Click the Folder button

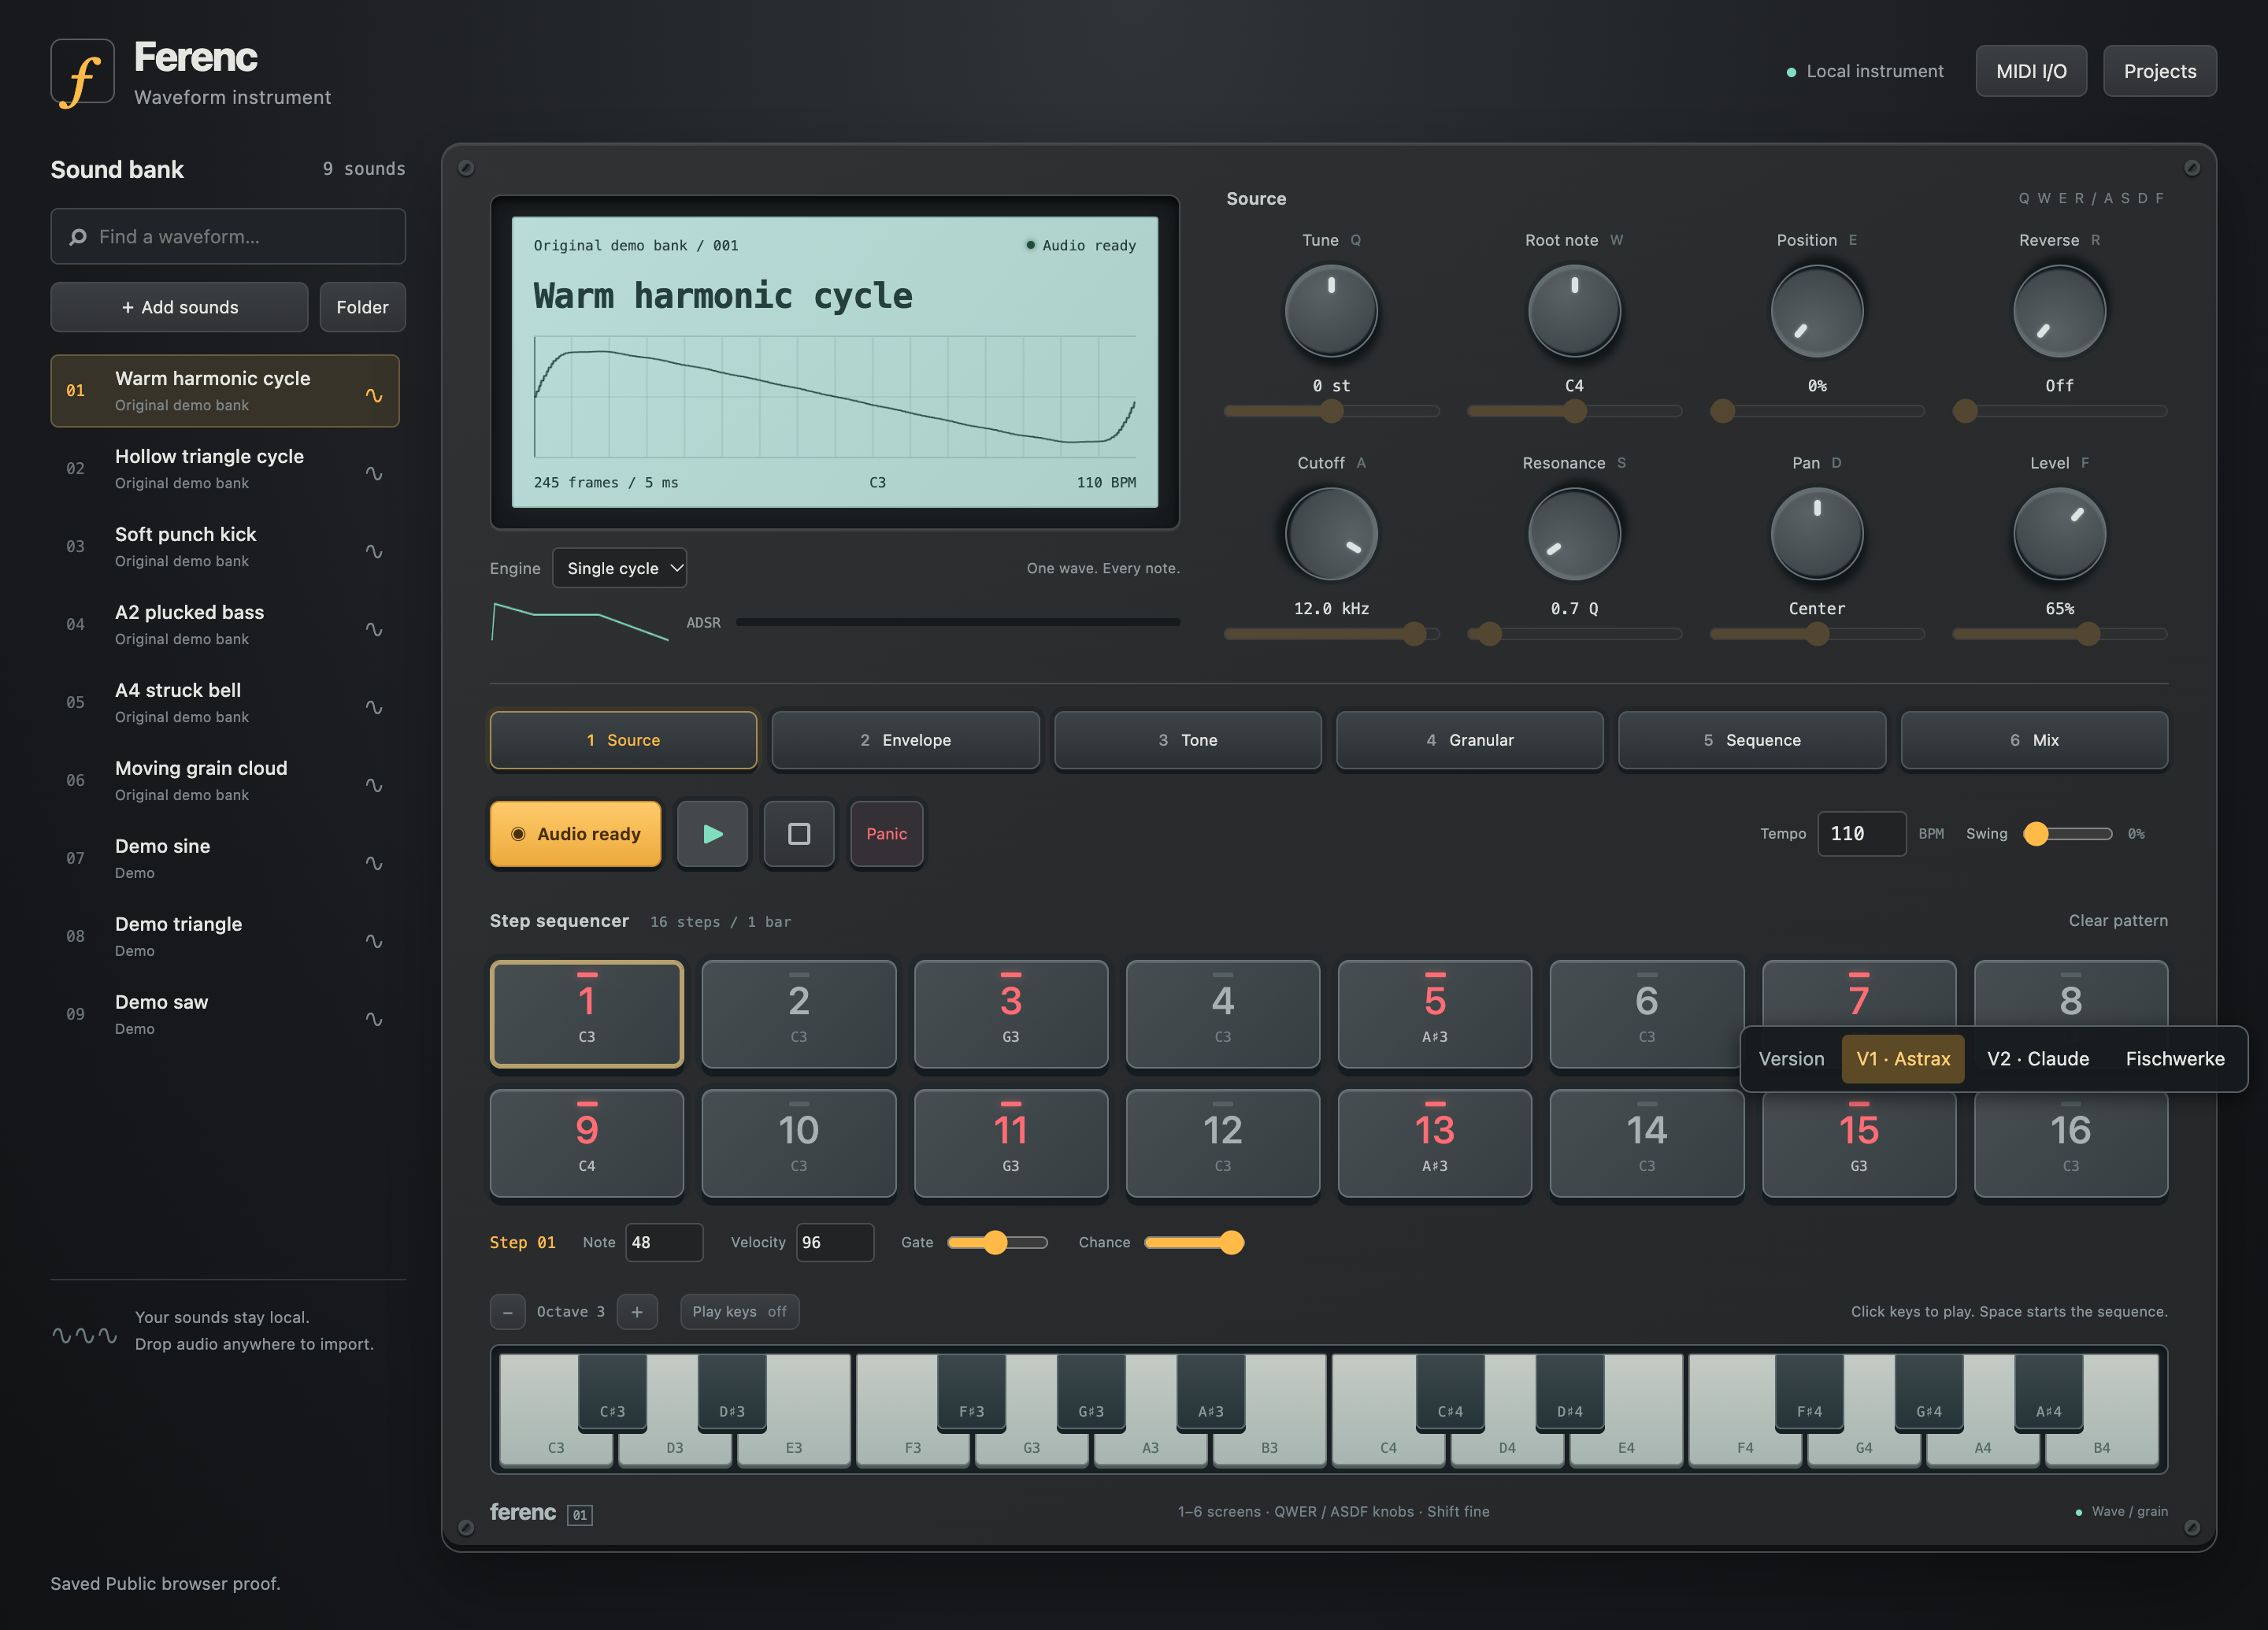[362, 307]
